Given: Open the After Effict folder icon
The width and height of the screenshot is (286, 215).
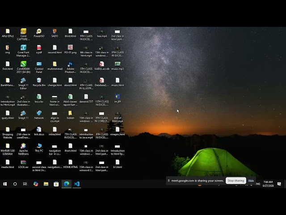Looking at the screenshot, I should pyautogui.click(x=8, y=33).
